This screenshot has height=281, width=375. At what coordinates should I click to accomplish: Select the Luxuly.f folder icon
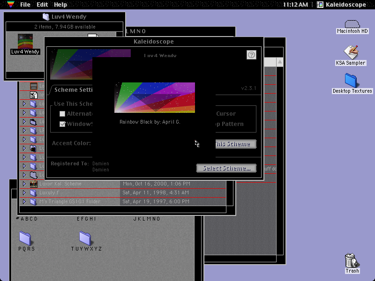click(x=33, y=192)
